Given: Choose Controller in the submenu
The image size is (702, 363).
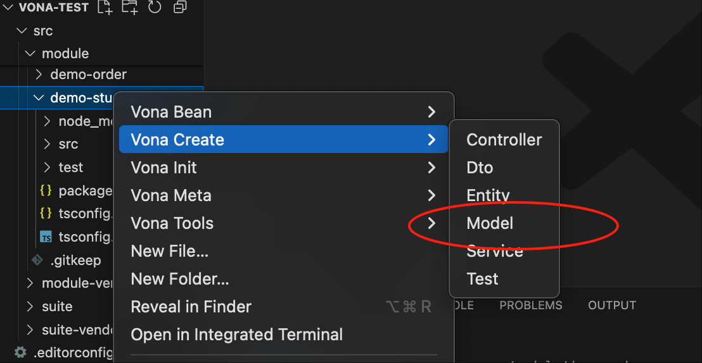Looking at the screenshot, I should (x=504, y=140).
